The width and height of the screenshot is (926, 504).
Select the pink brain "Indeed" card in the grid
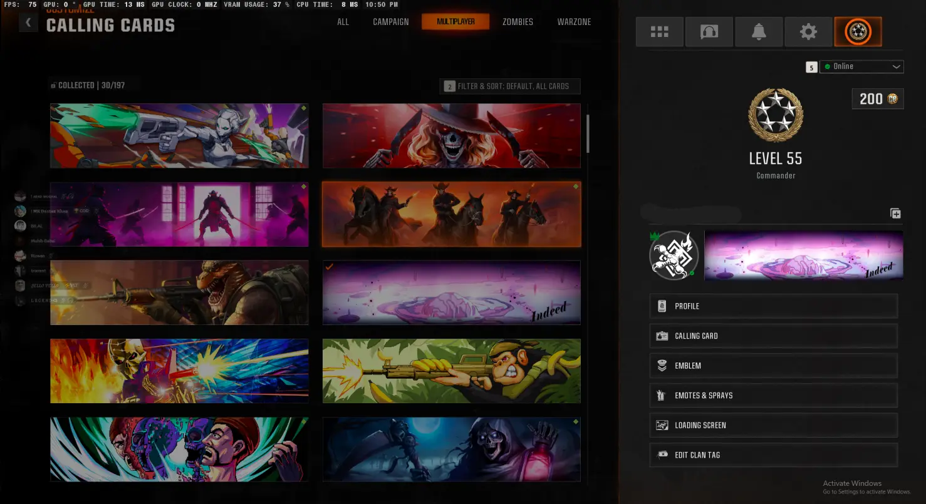(x=452, y=293)
